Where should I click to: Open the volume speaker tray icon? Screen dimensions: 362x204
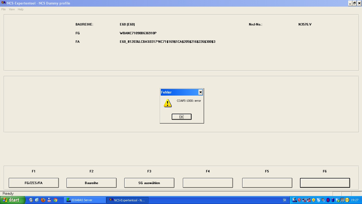(323, 200)
